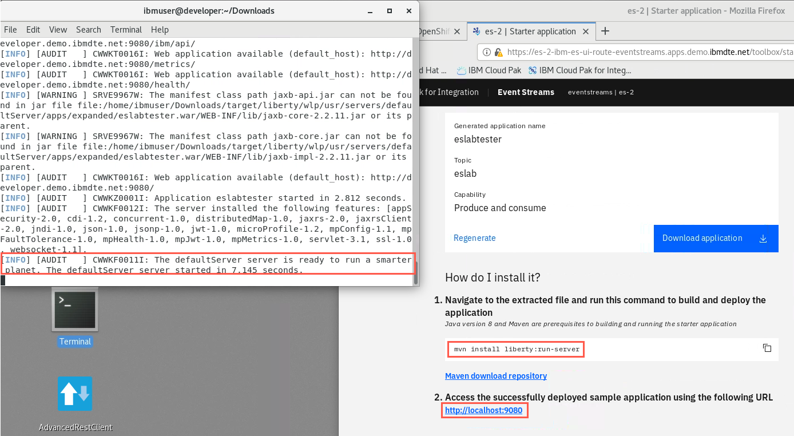Click the 'eslab' topic value
The image size is (794, 436).
click(x=465, y=173)
